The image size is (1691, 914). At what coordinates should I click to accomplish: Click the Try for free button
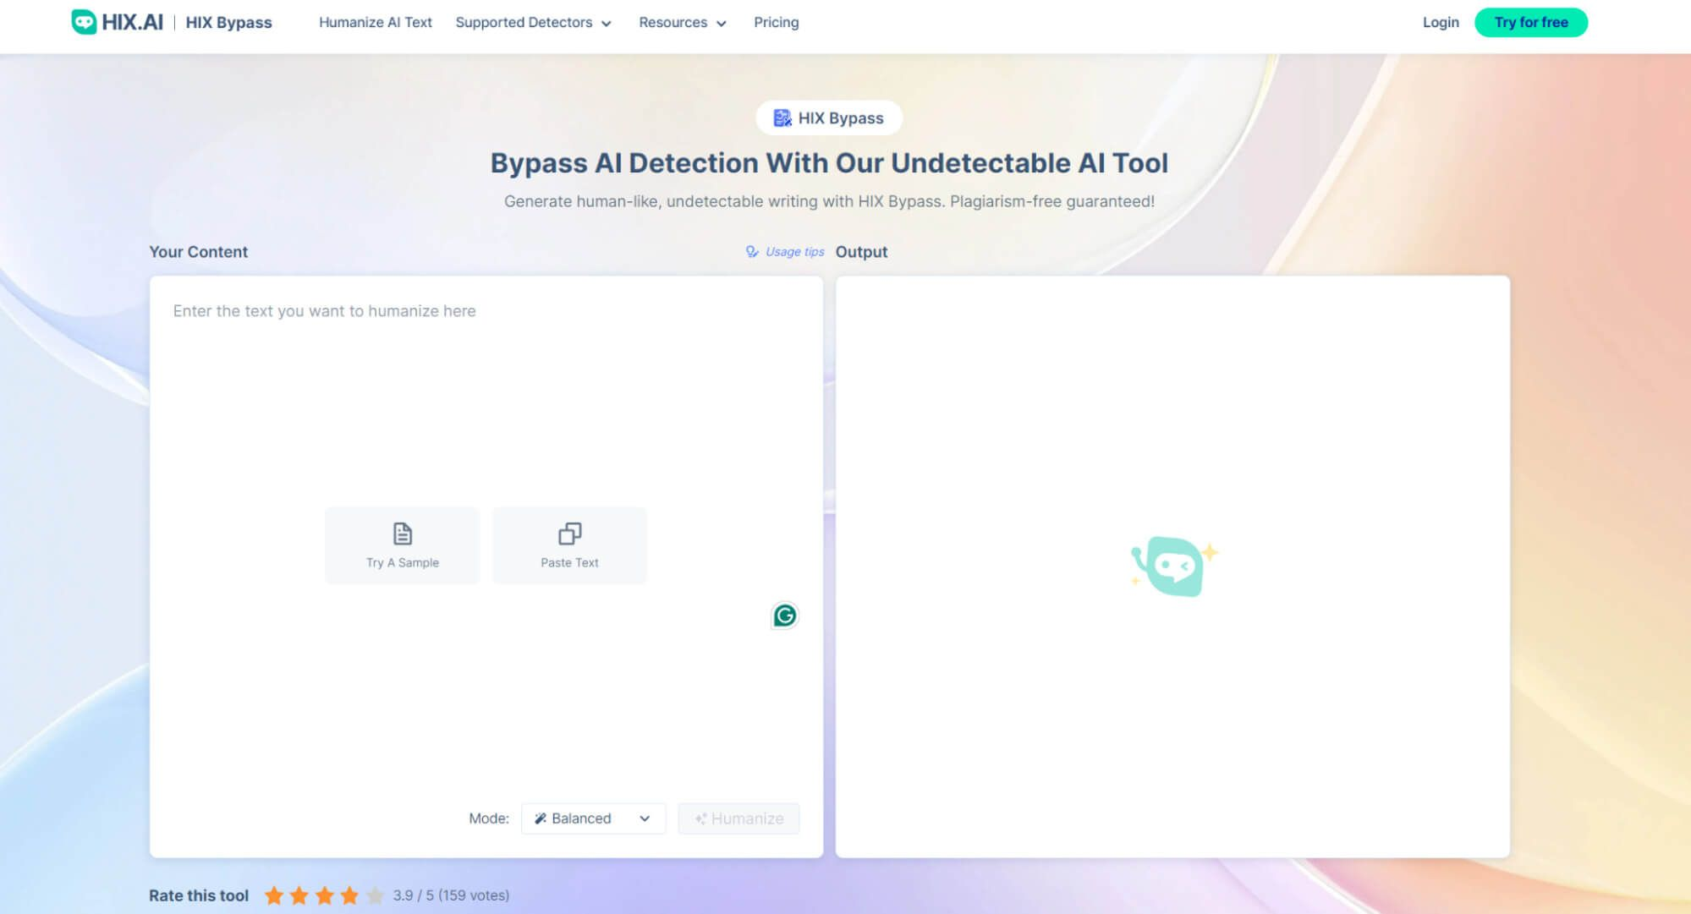coord(1530,23)
